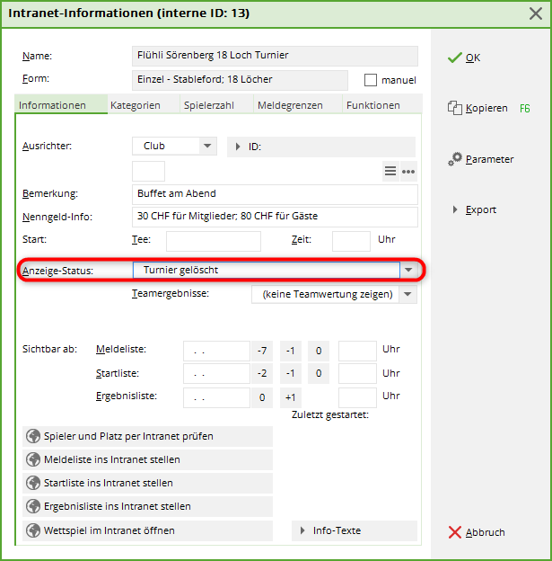Click the Anzeige-Status field Turnier gelöscht
Image resolution: width=552 pixels, height=561 pixels.
tap(267, 270)
